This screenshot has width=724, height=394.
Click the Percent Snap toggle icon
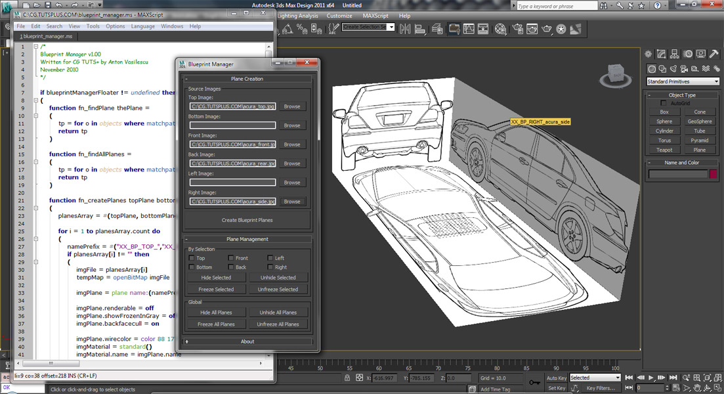(x=302, y=29)
